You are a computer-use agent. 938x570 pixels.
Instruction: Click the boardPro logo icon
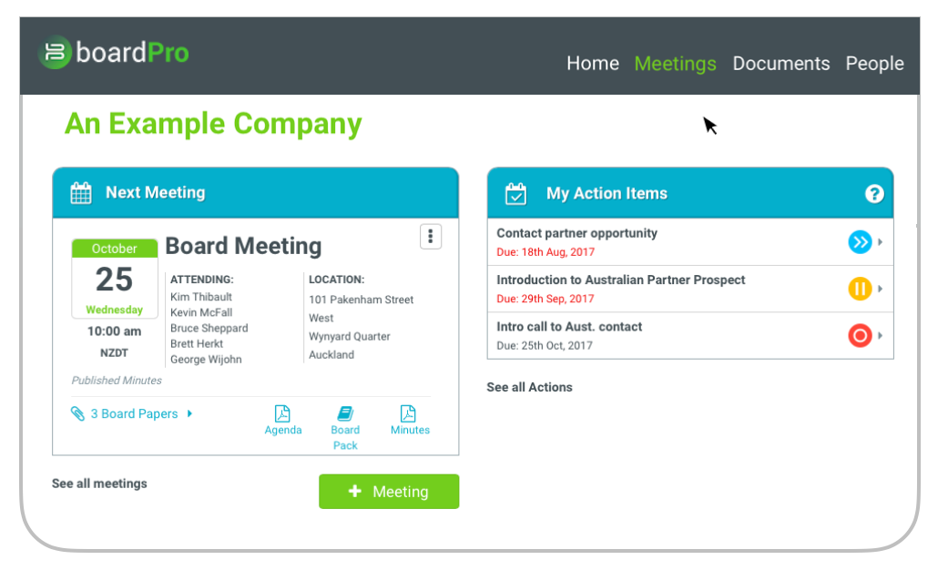tap(55, 52)
